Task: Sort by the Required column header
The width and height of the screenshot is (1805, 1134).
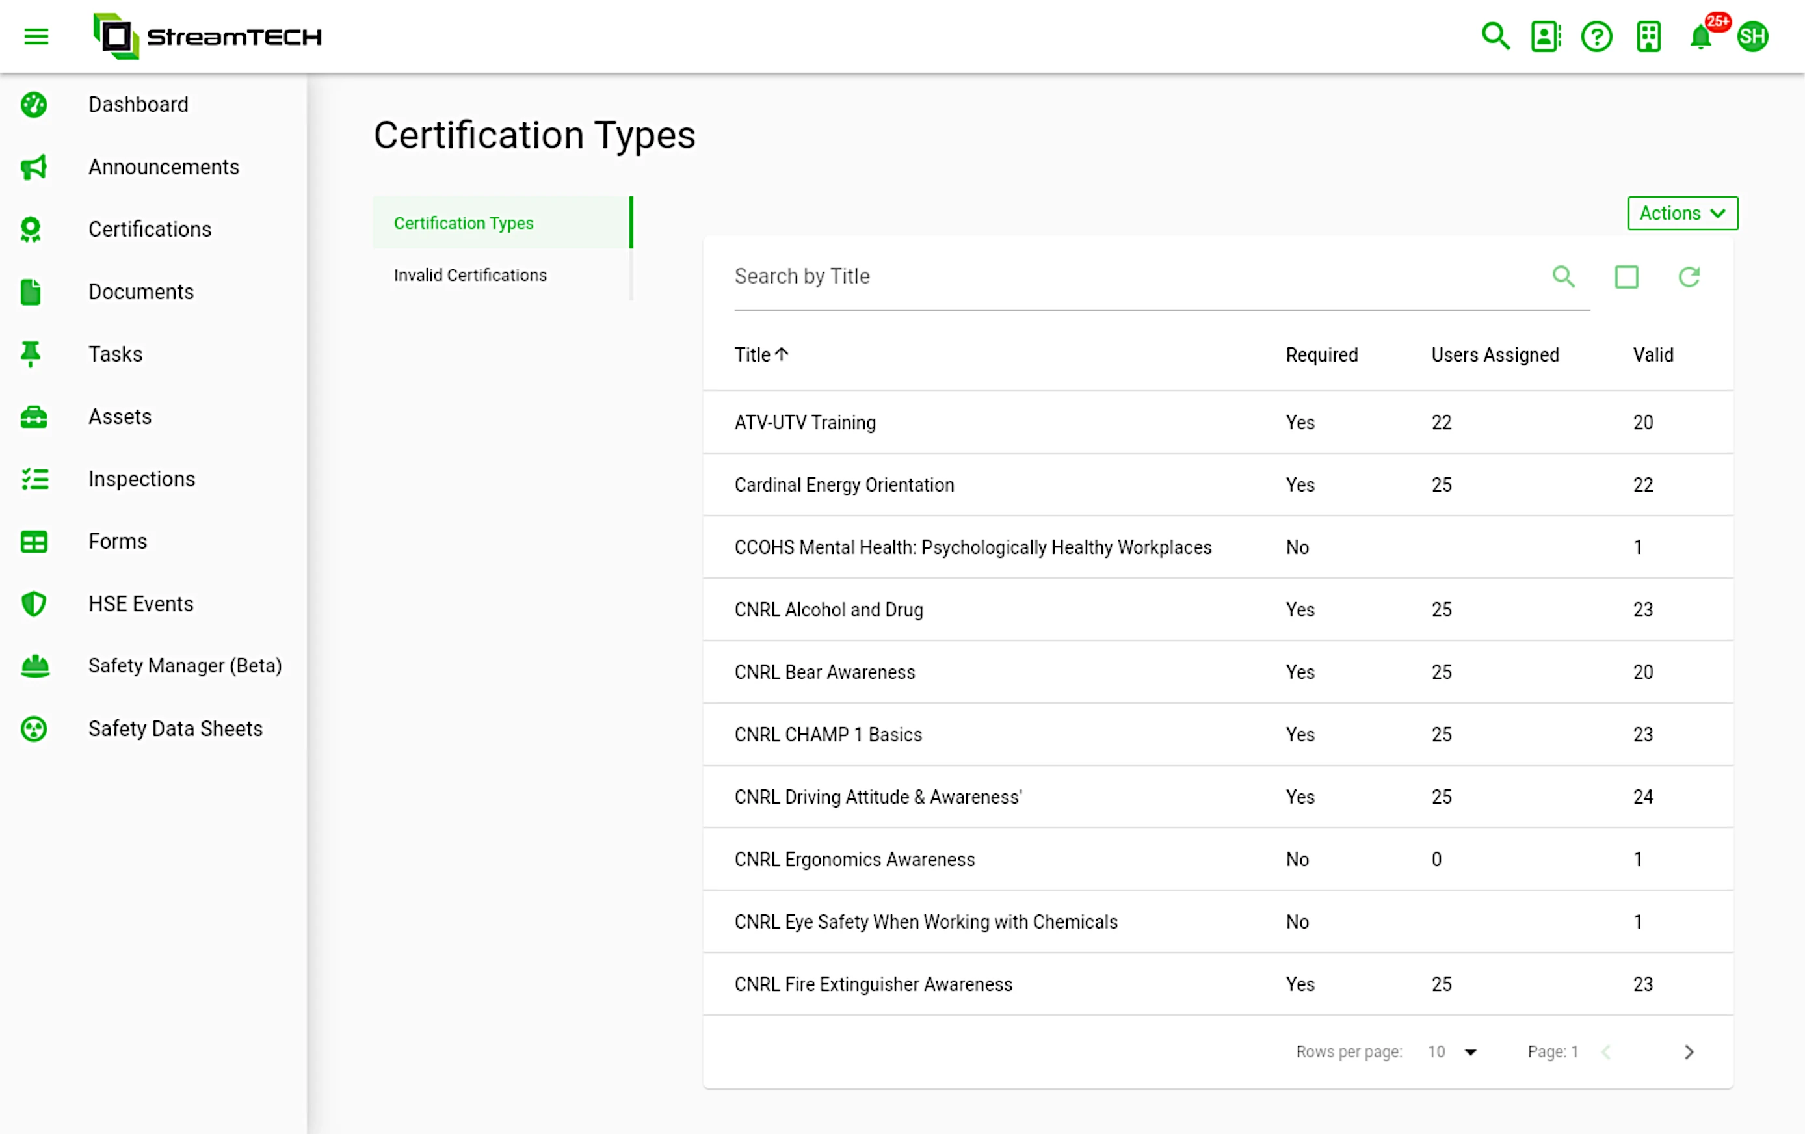Action: (x=1321, y=354)
